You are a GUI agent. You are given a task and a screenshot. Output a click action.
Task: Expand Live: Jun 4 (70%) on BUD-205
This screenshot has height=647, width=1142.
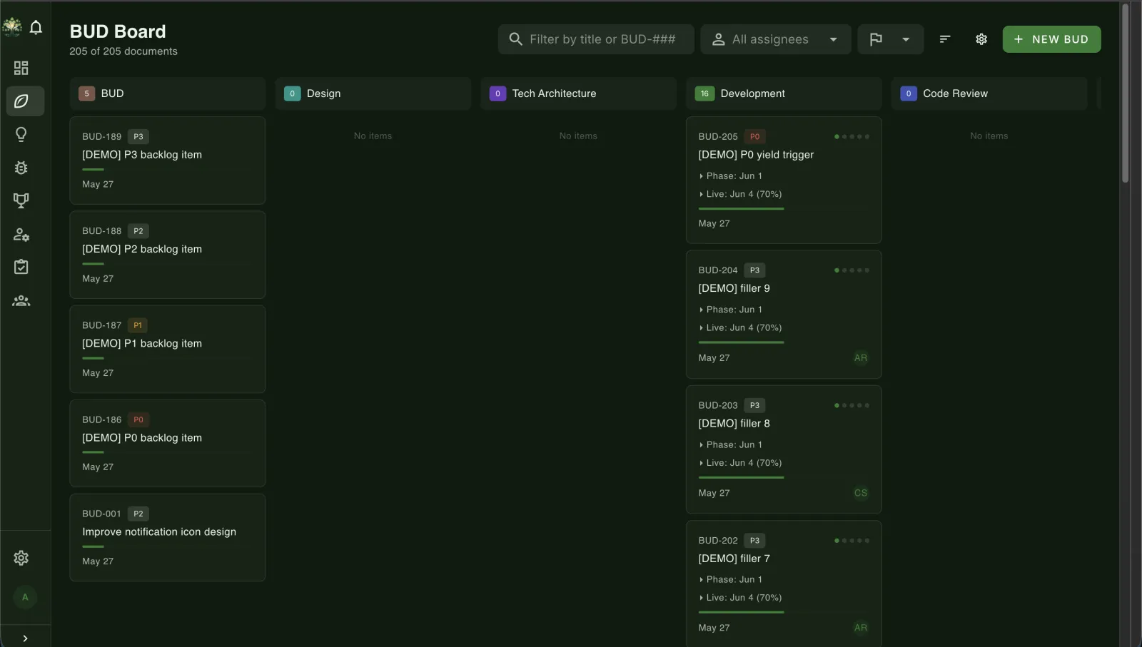[x=740, y=194]
